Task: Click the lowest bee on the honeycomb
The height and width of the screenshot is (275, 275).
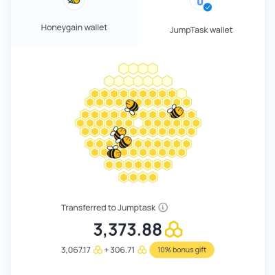Action: [x=113, y=152]
